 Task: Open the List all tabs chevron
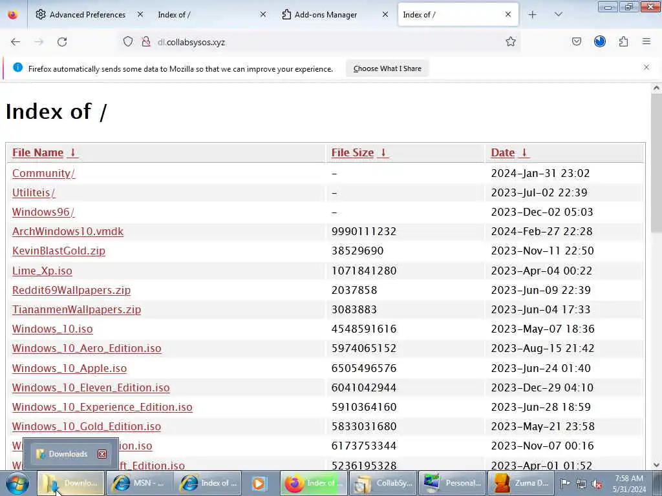click(558, 15)
